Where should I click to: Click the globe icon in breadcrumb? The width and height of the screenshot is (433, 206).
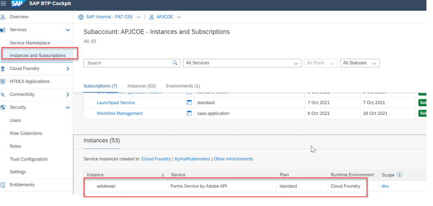81,17
